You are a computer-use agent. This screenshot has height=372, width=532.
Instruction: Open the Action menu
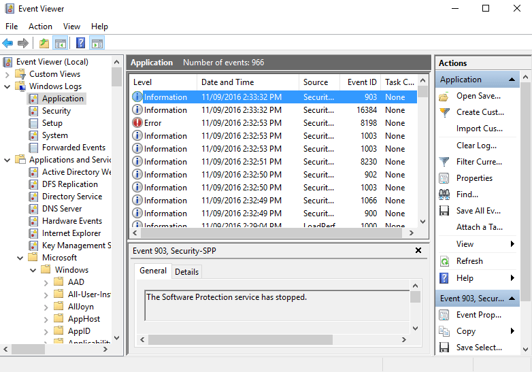[40, 27]
